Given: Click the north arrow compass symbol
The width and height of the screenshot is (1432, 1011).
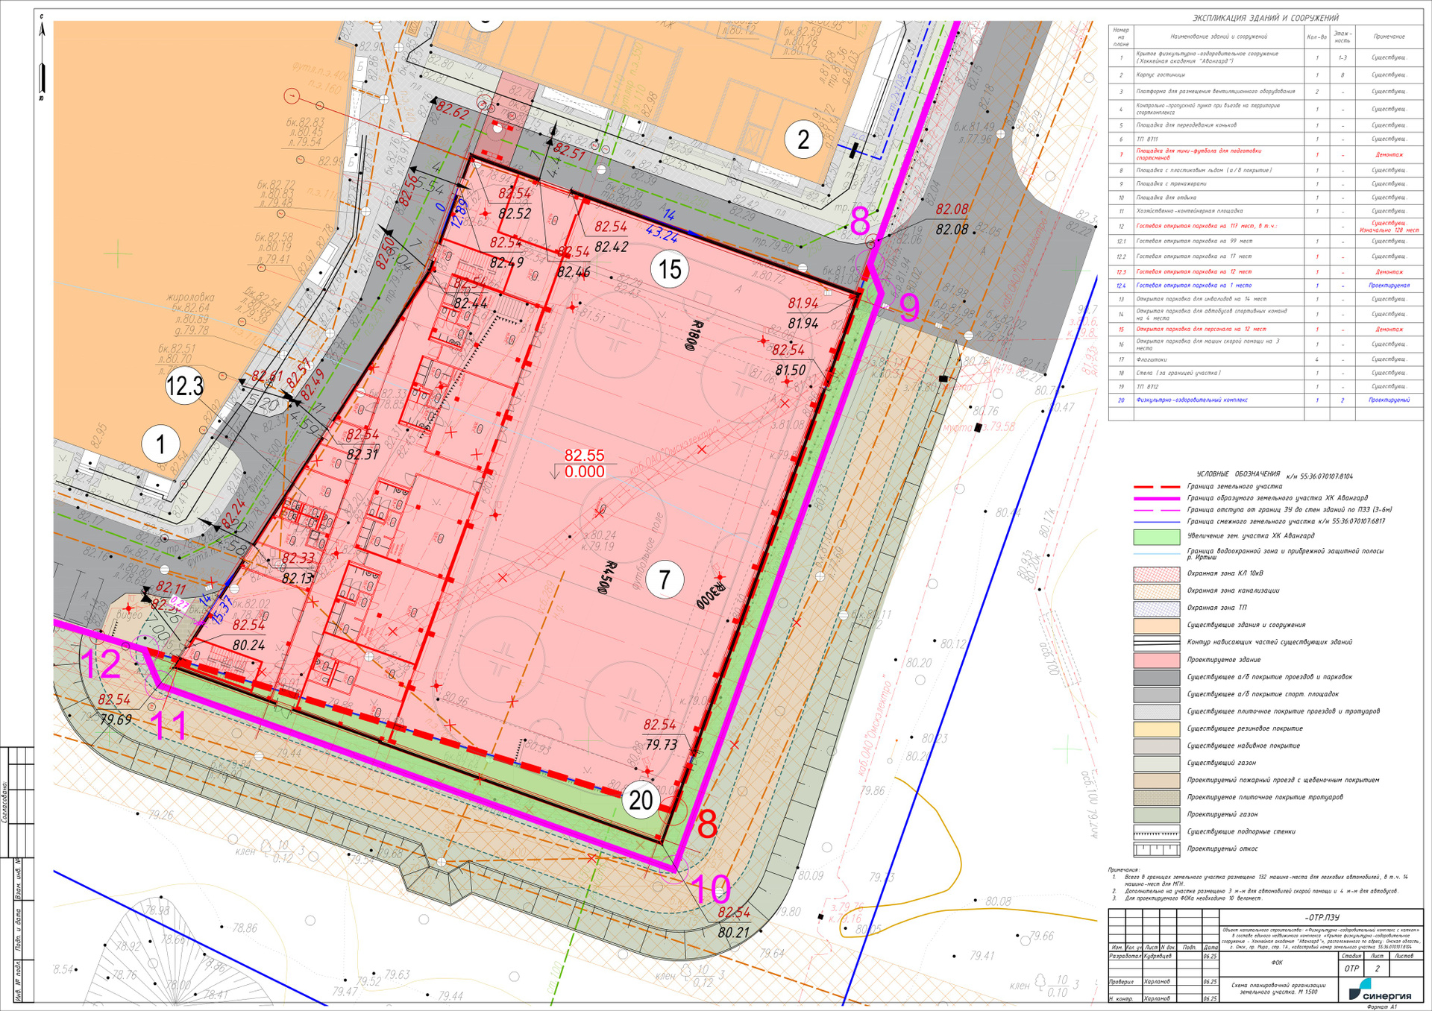Looking at the screenshot, I should point(42,58).
